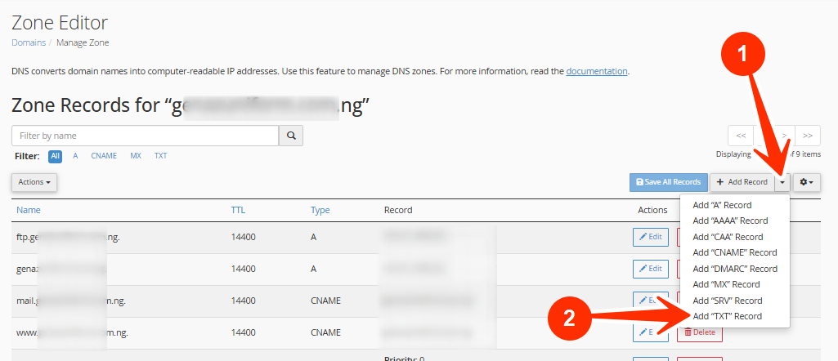The width and height of the screenshot is (838, 361).
Task: Jump to last page of records
Action: (808, 136)
